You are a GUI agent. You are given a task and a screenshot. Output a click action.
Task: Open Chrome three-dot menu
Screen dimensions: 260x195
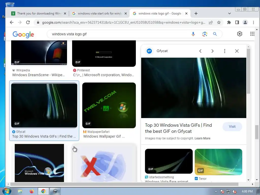253,22
